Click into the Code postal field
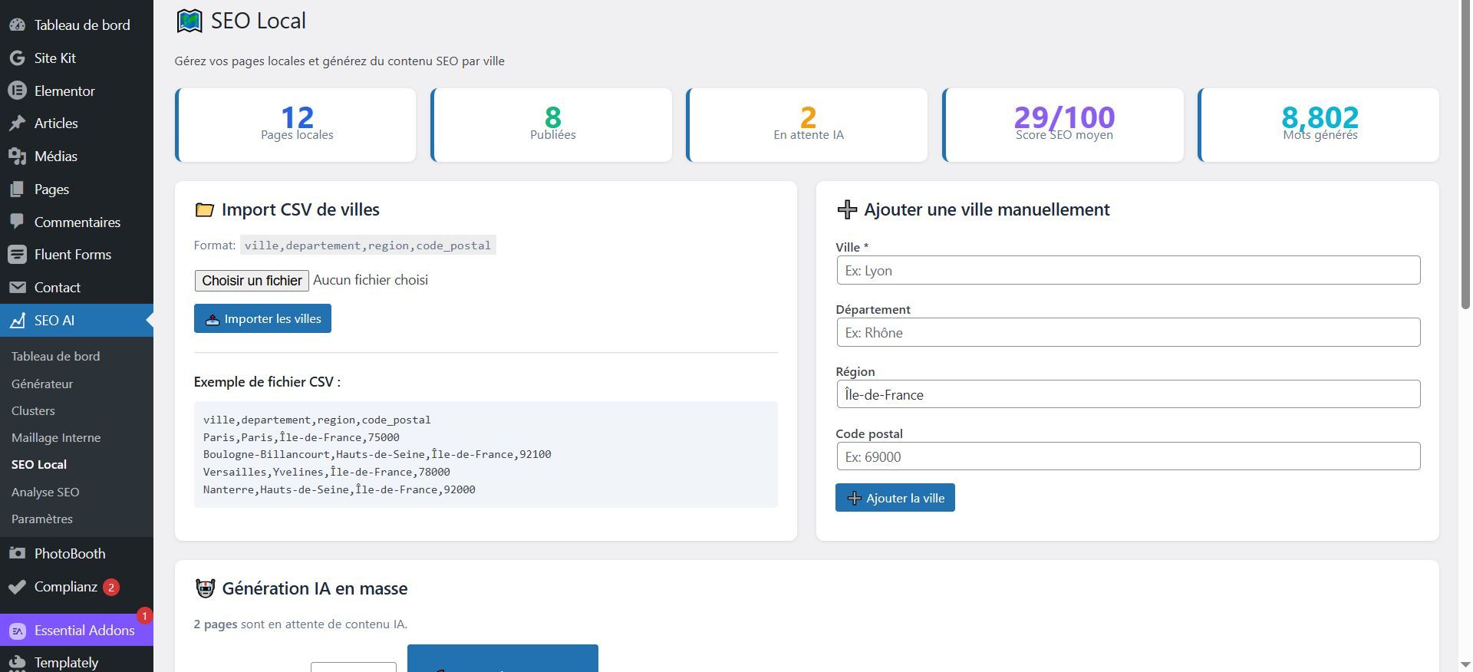 [1128, 456]
